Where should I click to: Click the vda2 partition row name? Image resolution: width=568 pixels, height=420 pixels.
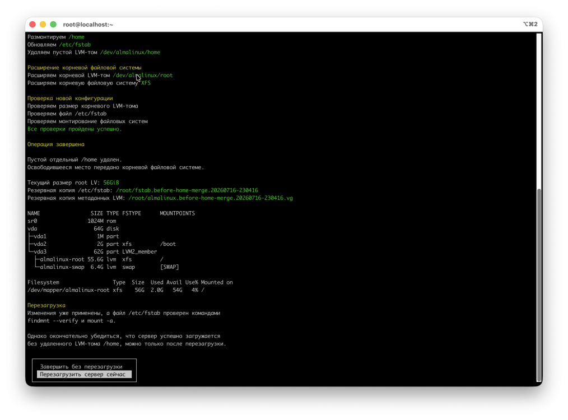[40, 244]
